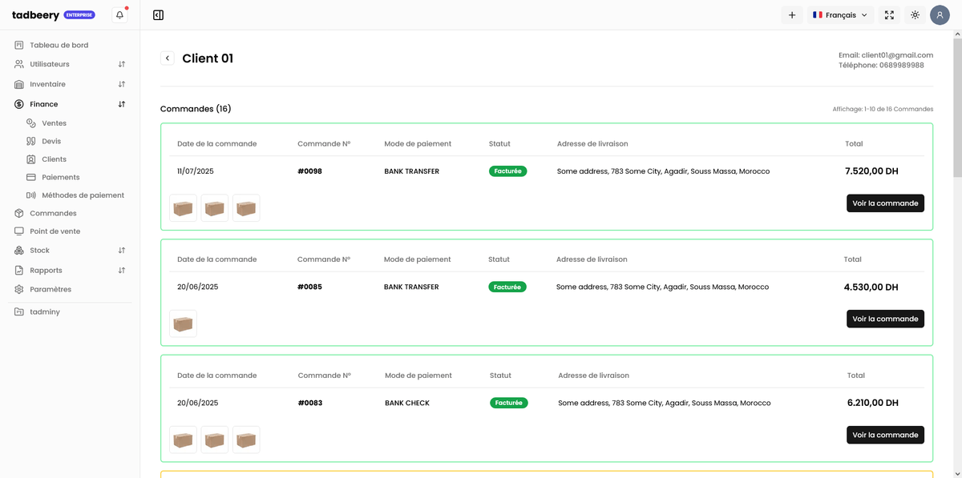Open the Commandes sidebar item
This screenshot has width=962, height=478.
[x=53, y=213]
